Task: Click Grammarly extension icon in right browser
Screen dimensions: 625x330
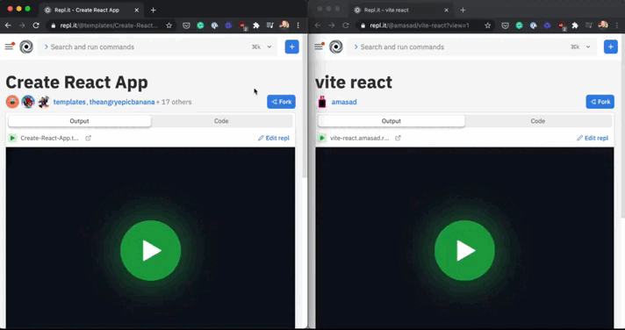Action: click(520, 25)
